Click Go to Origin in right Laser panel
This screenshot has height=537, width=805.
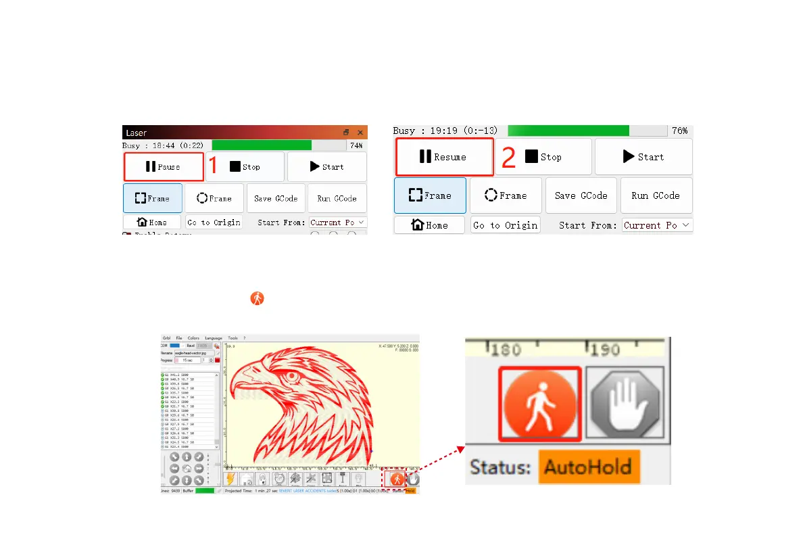coord(506,225)
